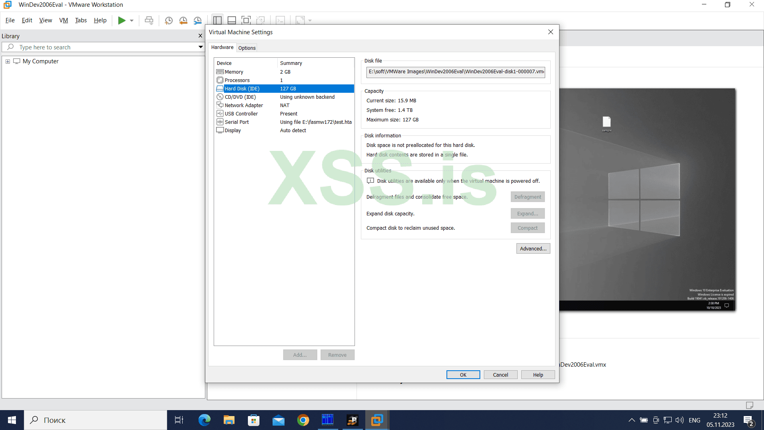Open the Serial Port device settings
This screenshot has height=430, width=764.
coord(236,122)
